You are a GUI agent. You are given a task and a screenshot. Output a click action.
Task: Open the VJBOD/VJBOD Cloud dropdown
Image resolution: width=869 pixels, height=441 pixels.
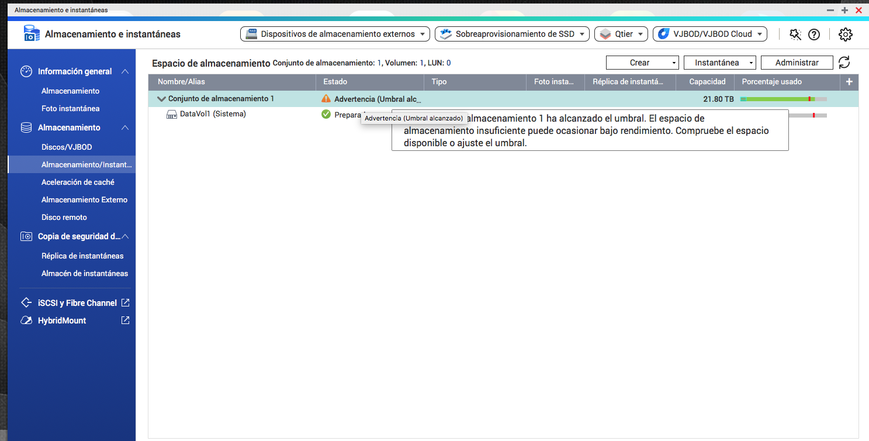click(x=709, y=34)
